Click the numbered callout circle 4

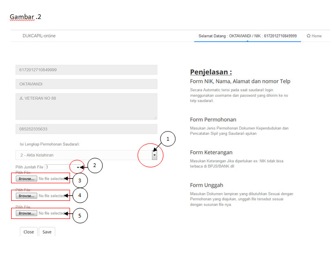pos(80,196)
